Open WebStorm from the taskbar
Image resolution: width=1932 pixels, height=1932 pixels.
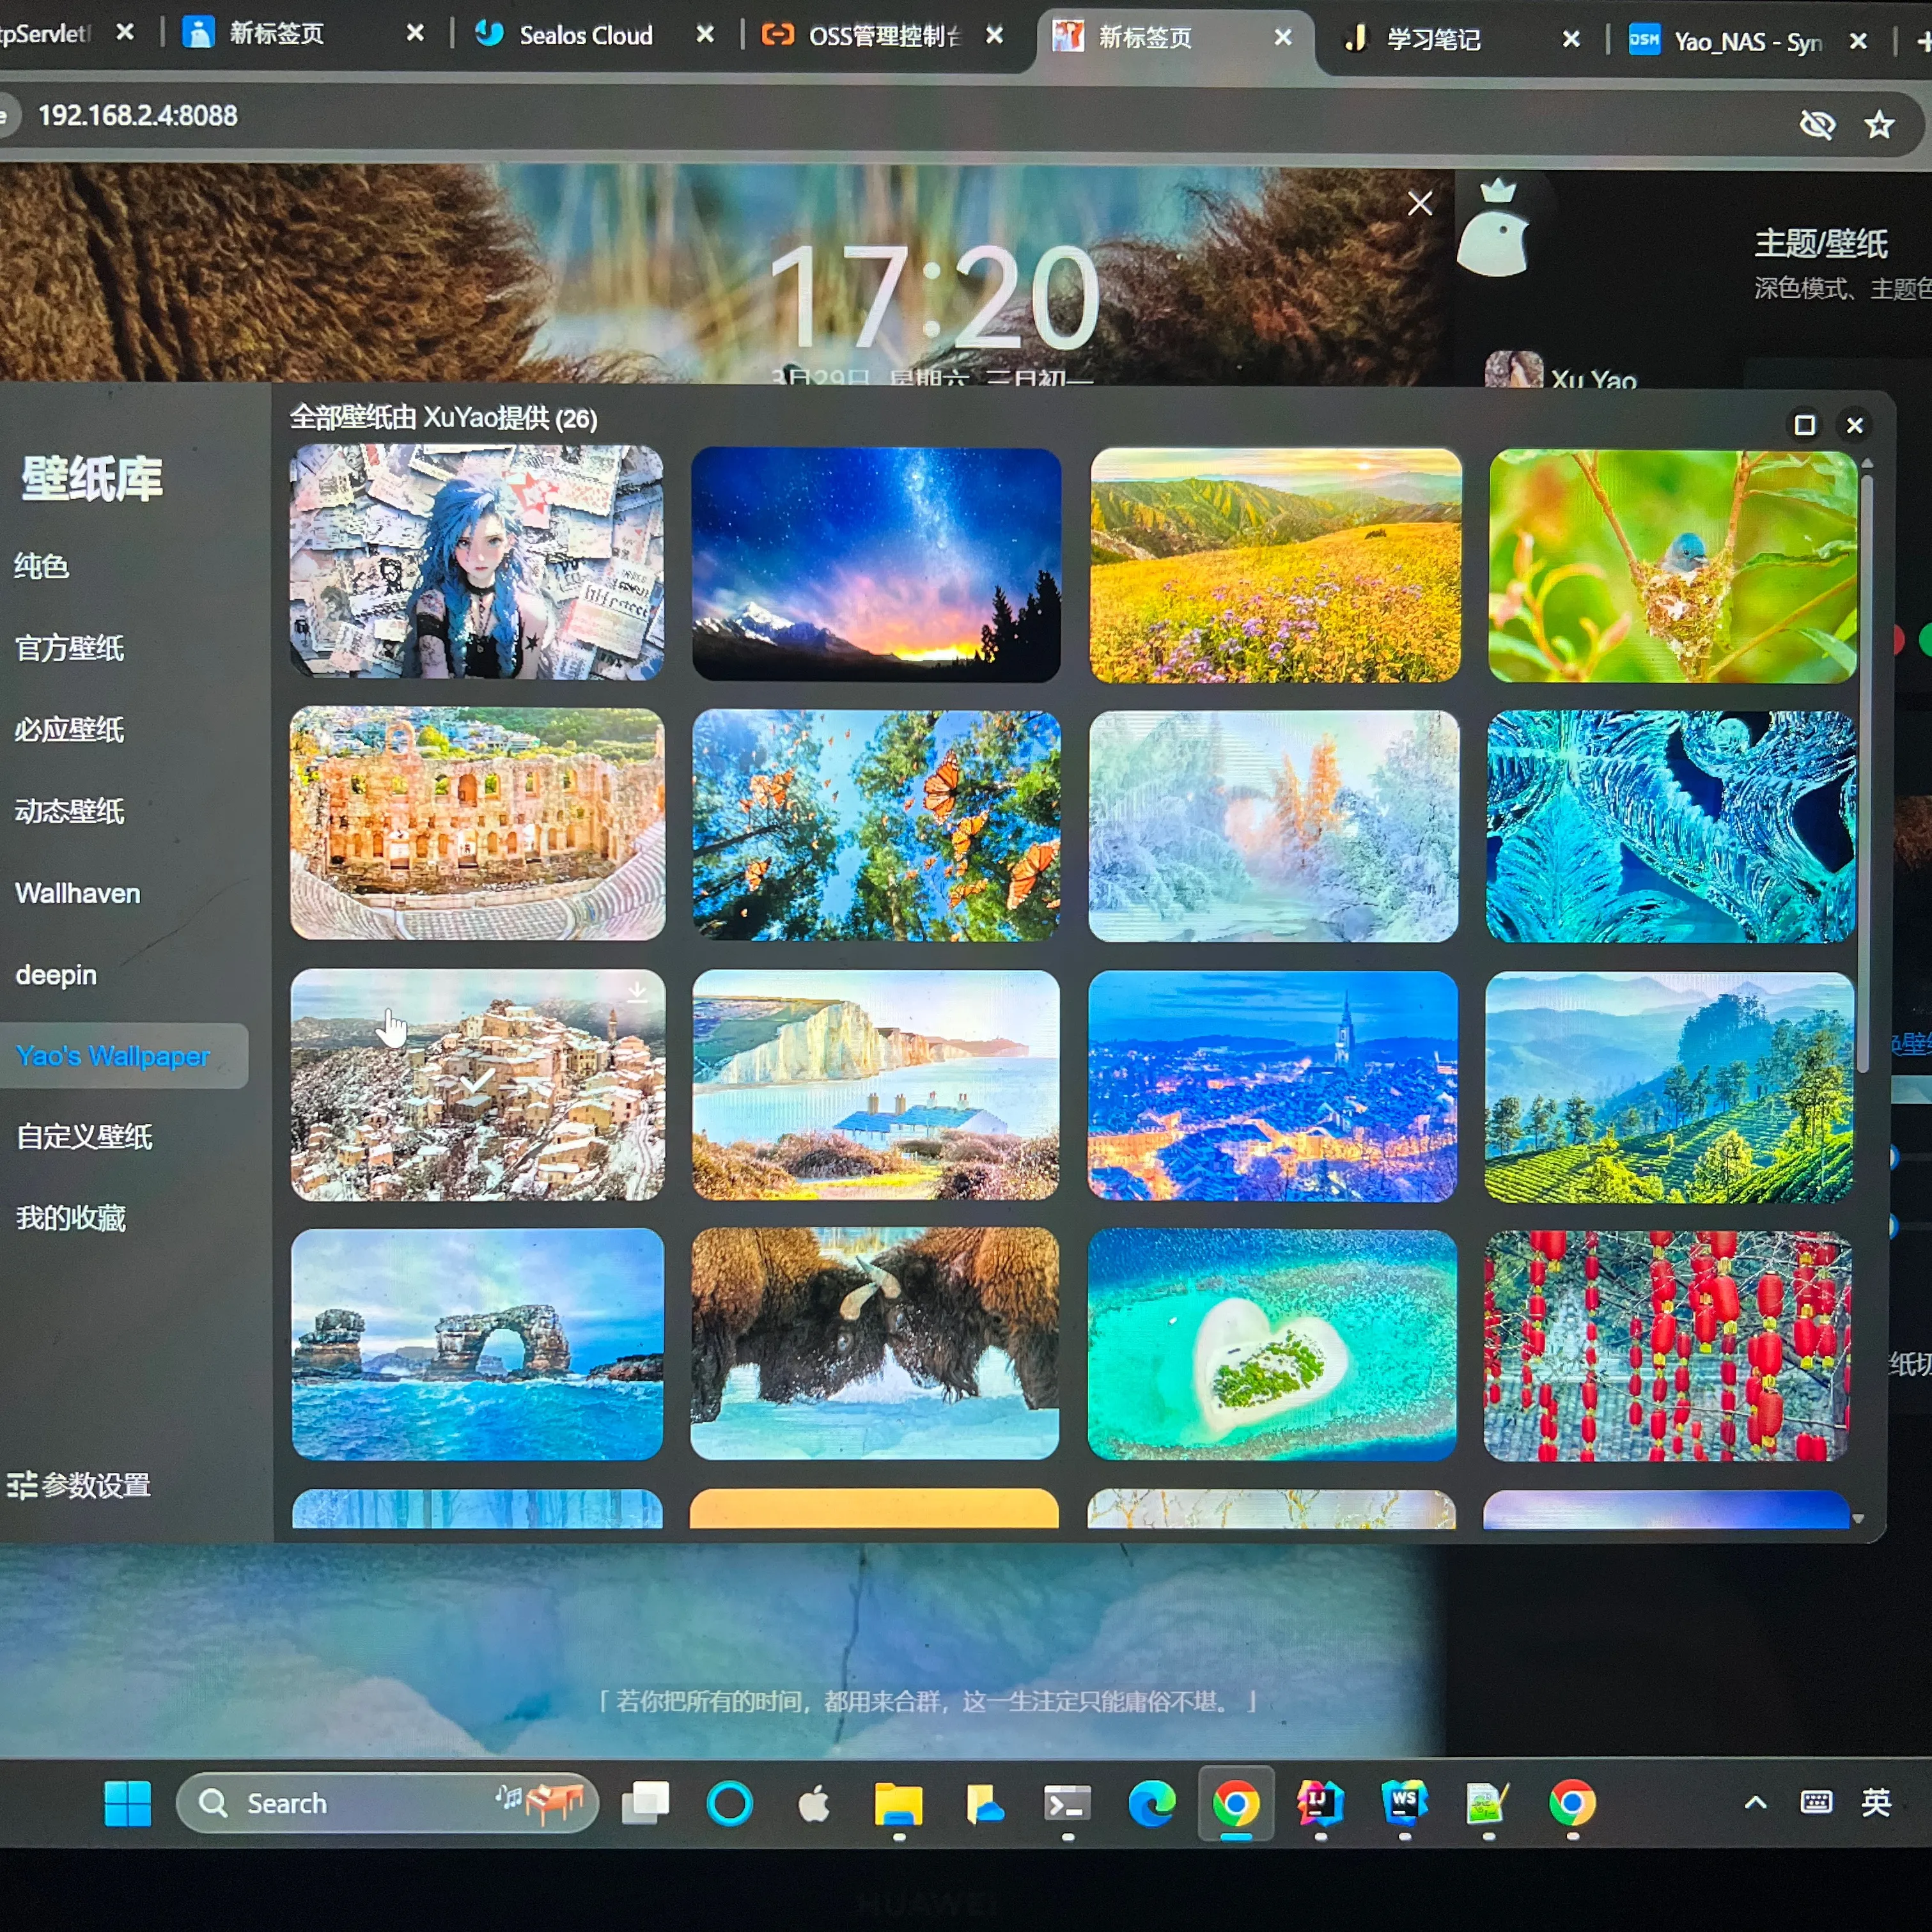click(1404, 1803)
